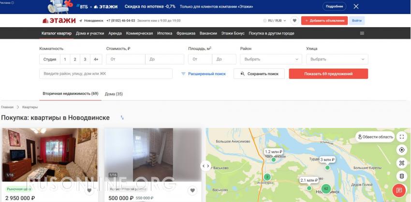Viewport: 411px width, 202px height.
Task: Open the Ипотека menu item
Action: point(164,33)
